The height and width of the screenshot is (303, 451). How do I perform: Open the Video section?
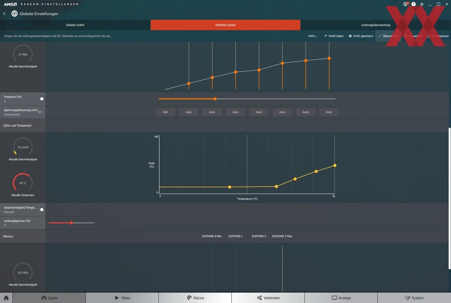[122, 298]
